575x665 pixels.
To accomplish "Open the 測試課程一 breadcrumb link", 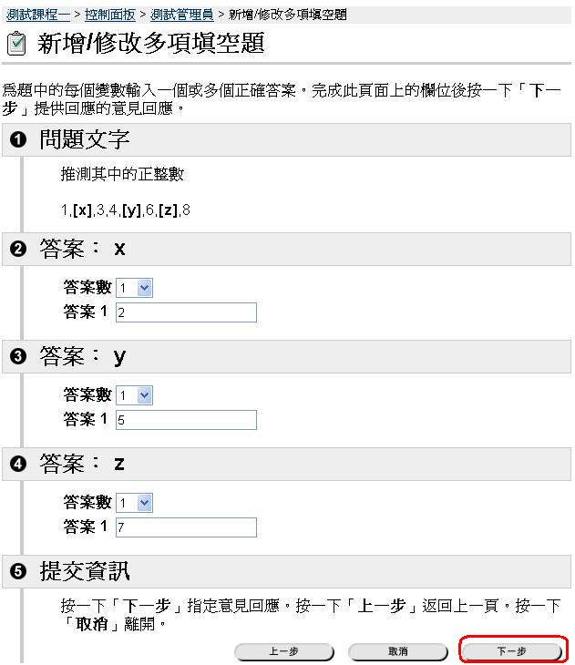I will [x=38, y=15].
